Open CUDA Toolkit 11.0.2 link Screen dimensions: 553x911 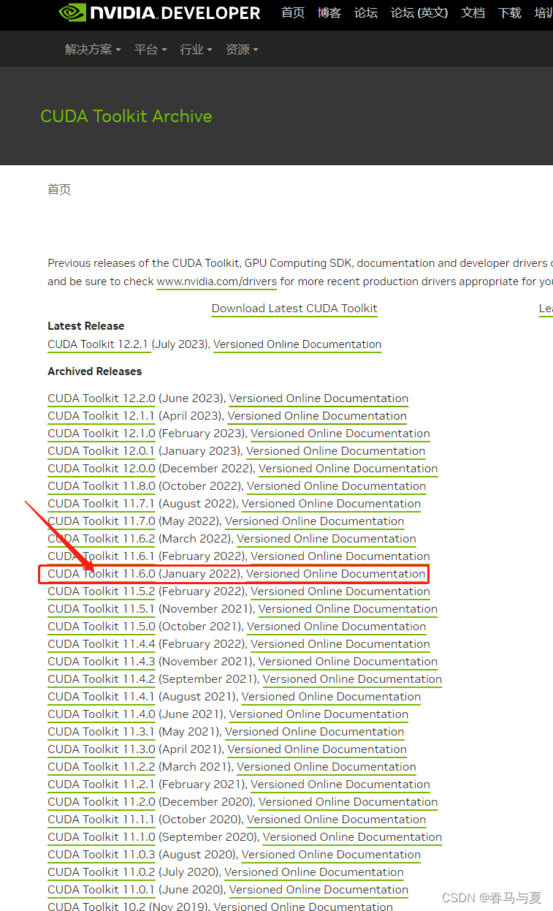click(x=102, y=872)
